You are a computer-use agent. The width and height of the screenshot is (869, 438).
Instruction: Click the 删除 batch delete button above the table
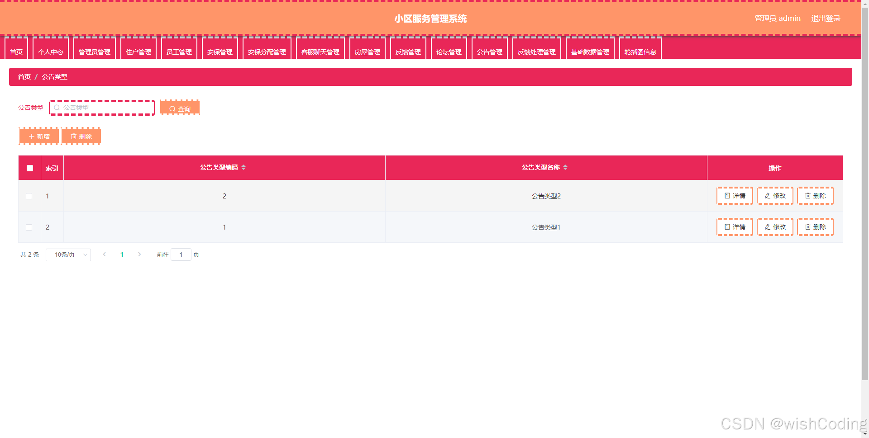[x=81, y=136]
